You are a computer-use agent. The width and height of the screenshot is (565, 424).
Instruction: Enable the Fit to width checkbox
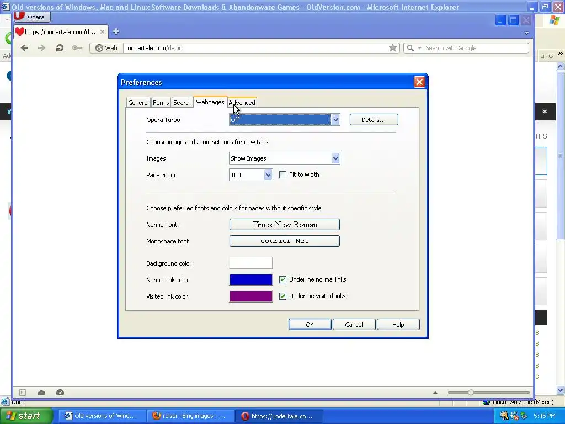pos(283,175)
